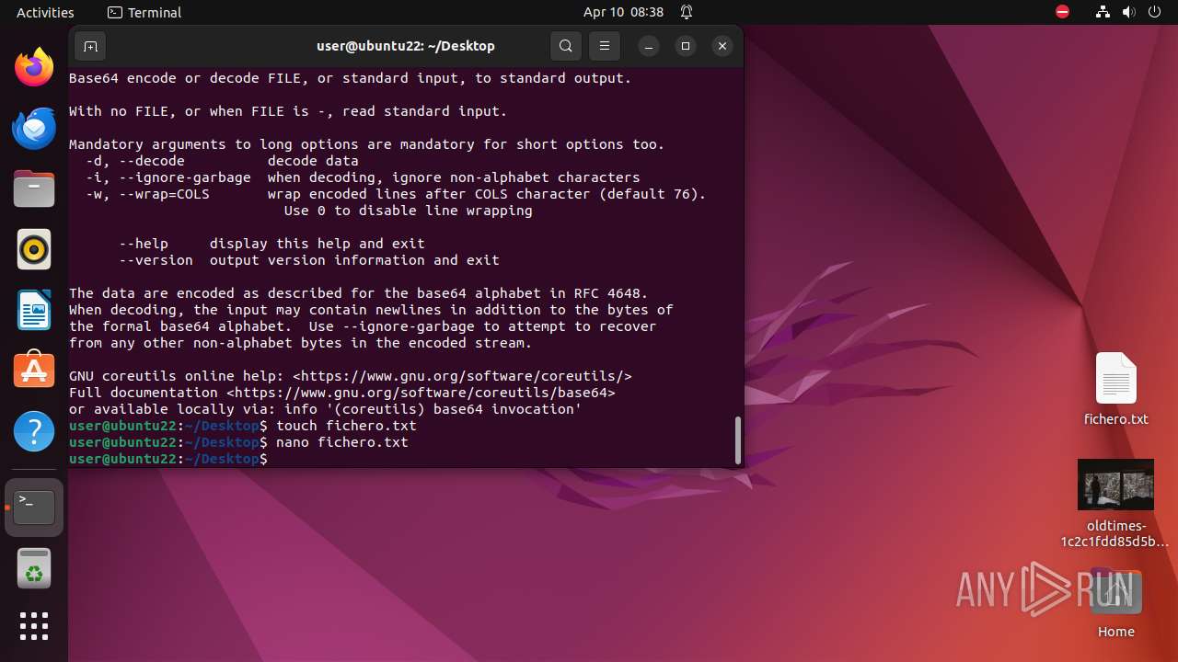Click the red do-not-disturb indicator icon

(1062, 12)
